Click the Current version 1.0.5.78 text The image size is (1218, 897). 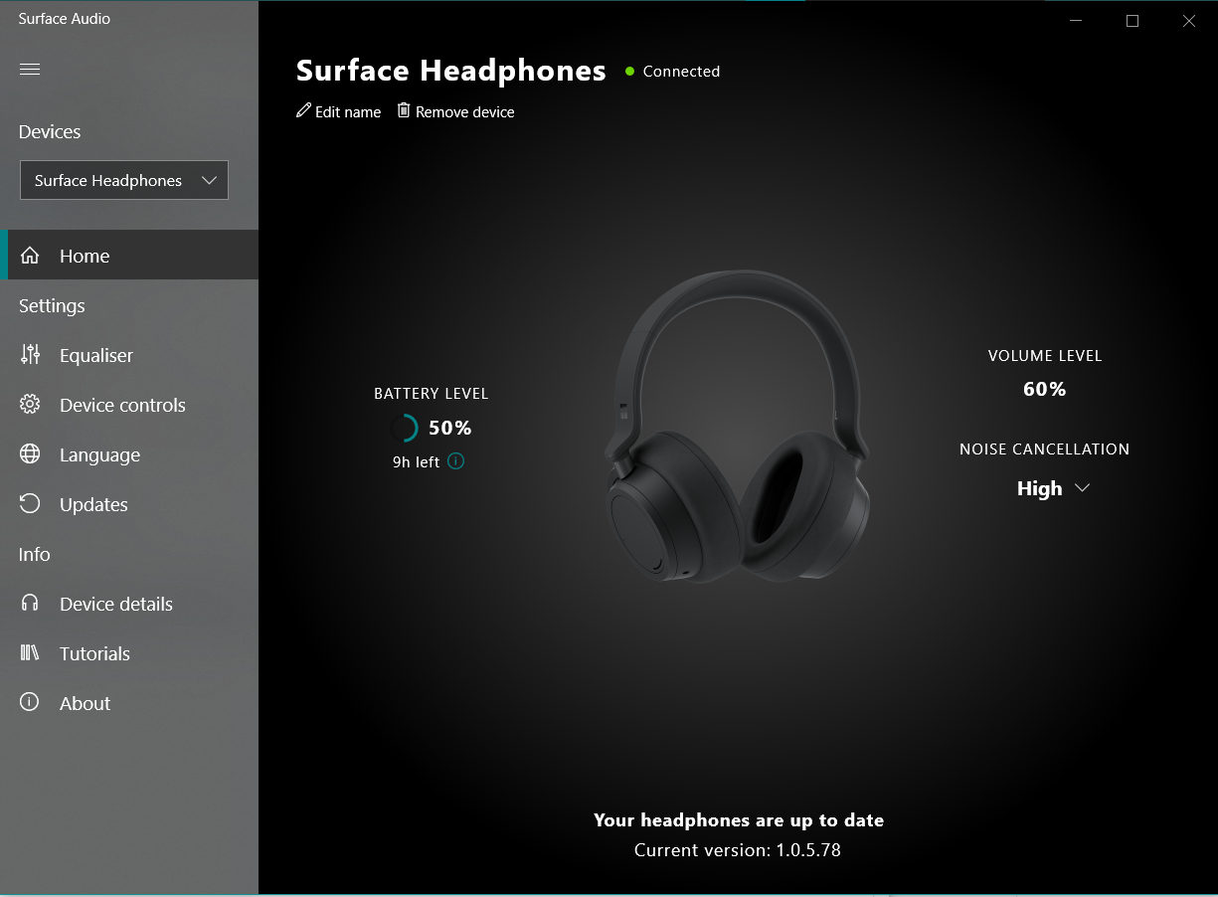point(738,850)
